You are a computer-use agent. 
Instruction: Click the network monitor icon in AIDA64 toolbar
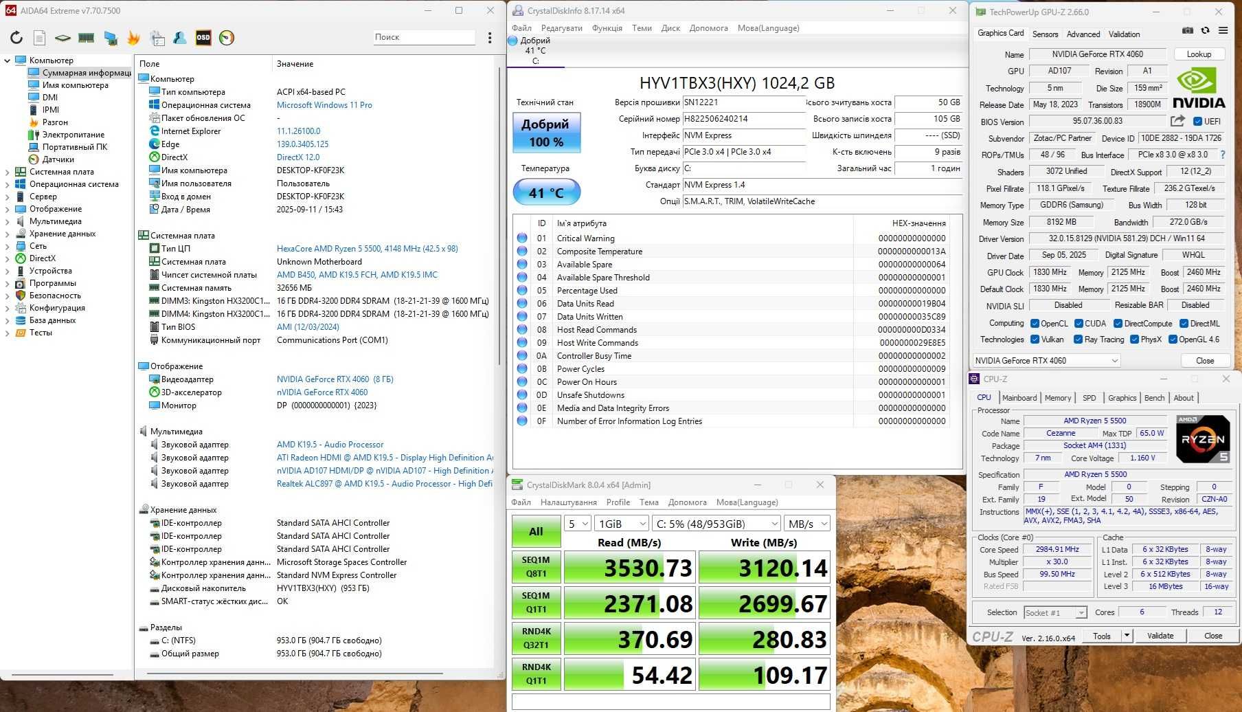(110, 38)
